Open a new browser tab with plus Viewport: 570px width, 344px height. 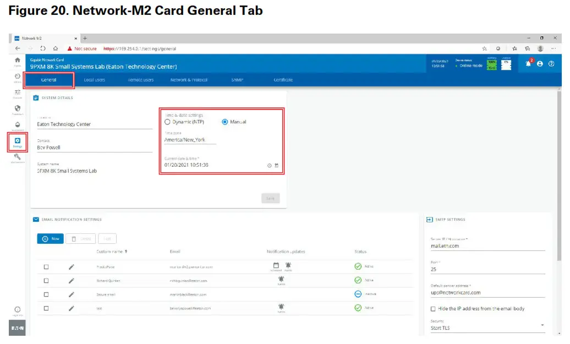pos(85,38)
